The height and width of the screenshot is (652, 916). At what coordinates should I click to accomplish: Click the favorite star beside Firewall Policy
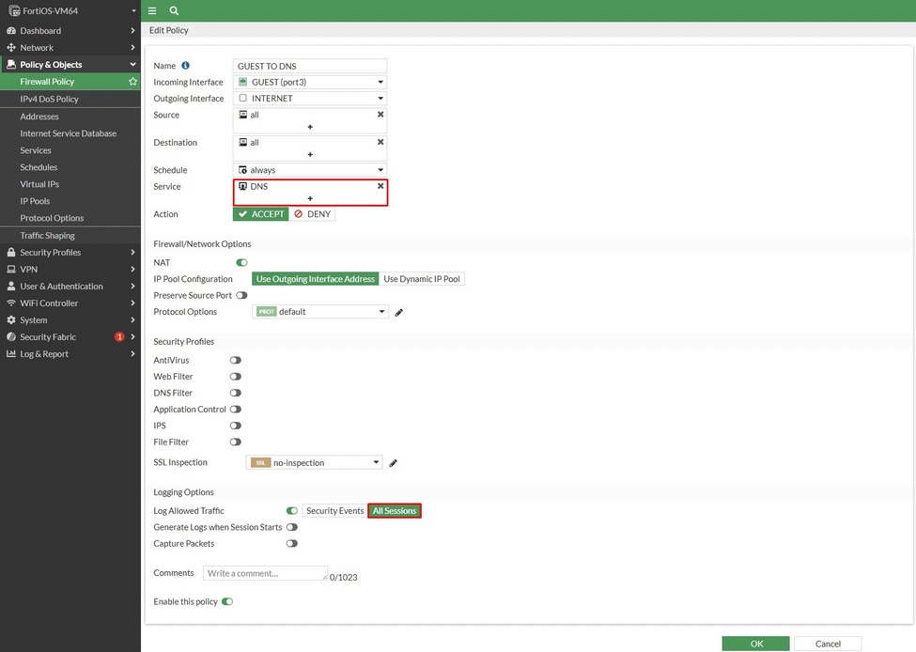(132, 81)
